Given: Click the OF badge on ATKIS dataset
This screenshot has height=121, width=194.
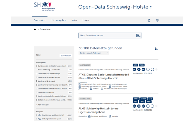Looking at the screenshot, I should (143, 69).
